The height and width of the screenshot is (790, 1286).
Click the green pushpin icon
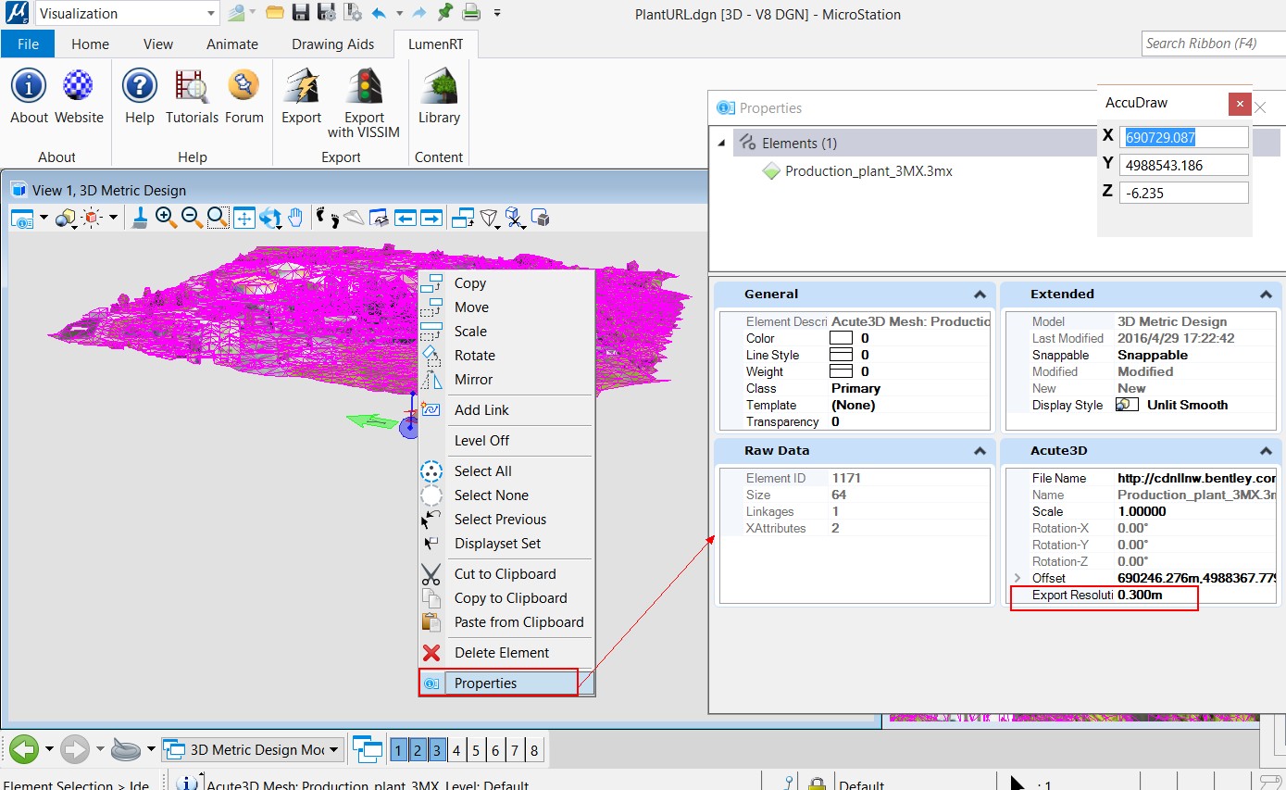point(444,12)
